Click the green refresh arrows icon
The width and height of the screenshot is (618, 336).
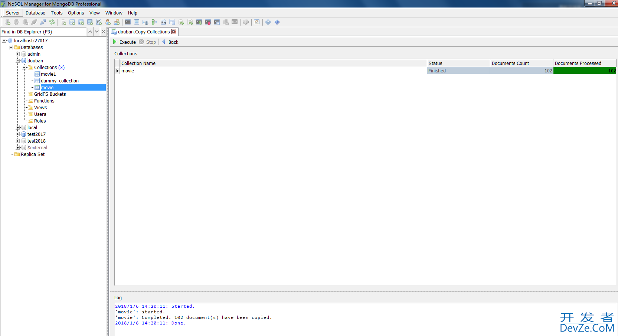(x=52, y=22)
